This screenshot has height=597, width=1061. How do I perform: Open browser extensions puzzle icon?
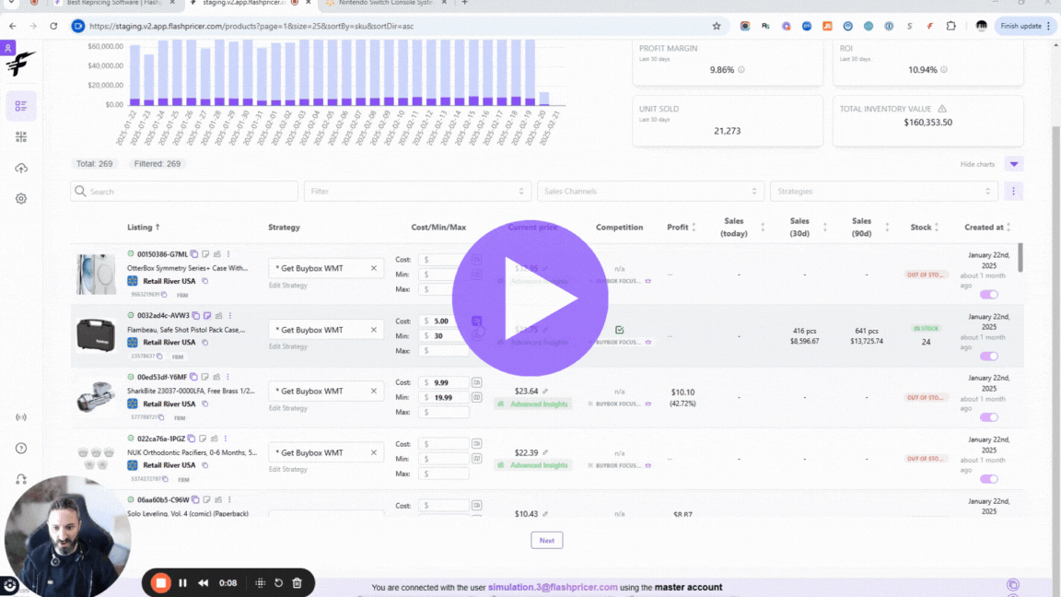pyautogui.click(x=950, y=26)
